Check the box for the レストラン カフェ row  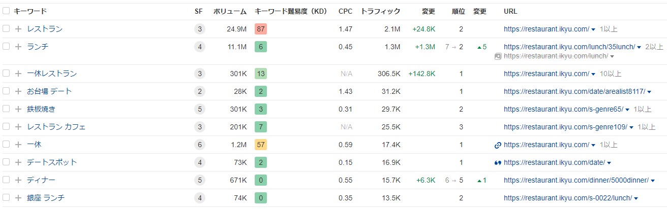coord(6,126)
